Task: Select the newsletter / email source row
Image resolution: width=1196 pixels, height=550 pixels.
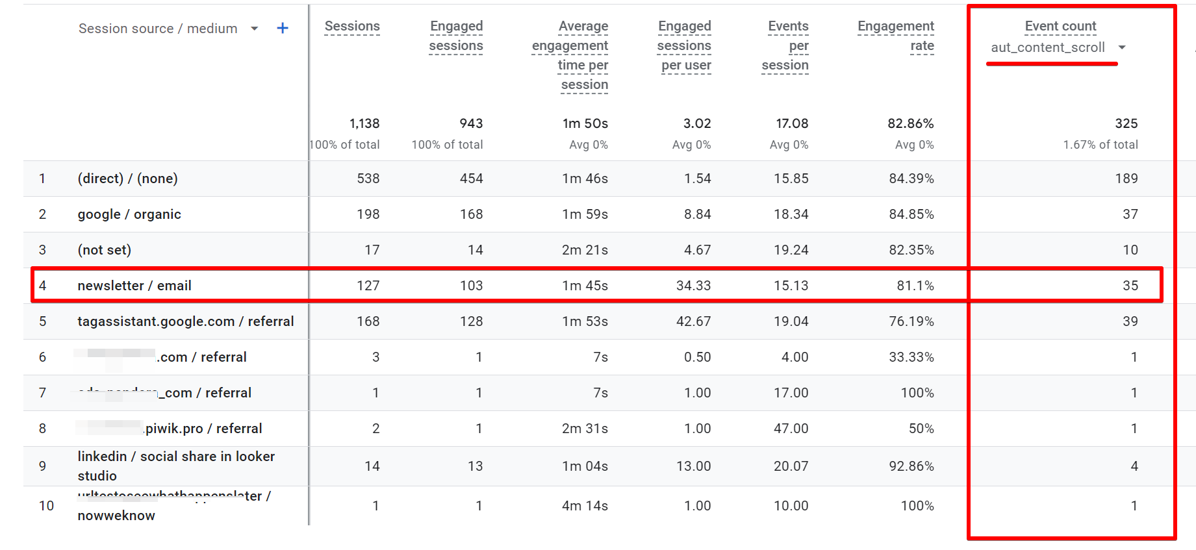Action: [x=134, y=285]
